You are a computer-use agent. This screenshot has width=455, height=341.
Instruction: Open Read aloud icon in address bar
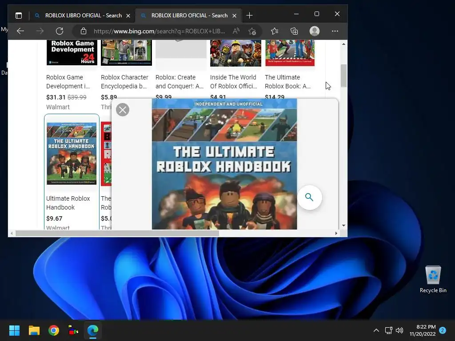(x=236, y=31)
